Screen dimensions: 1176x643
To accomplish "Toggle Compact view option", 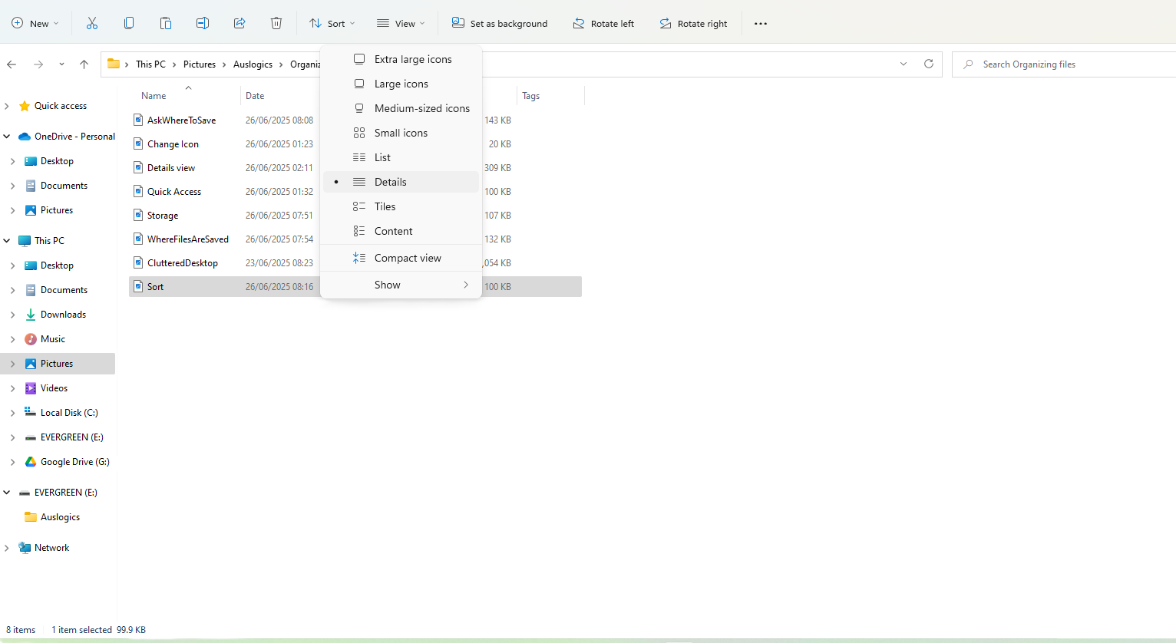I will pos(407,258).
